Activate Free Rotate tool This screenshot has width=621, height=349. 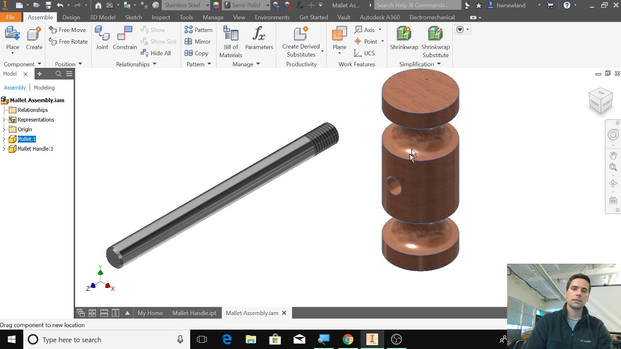[x=68, y=42]
